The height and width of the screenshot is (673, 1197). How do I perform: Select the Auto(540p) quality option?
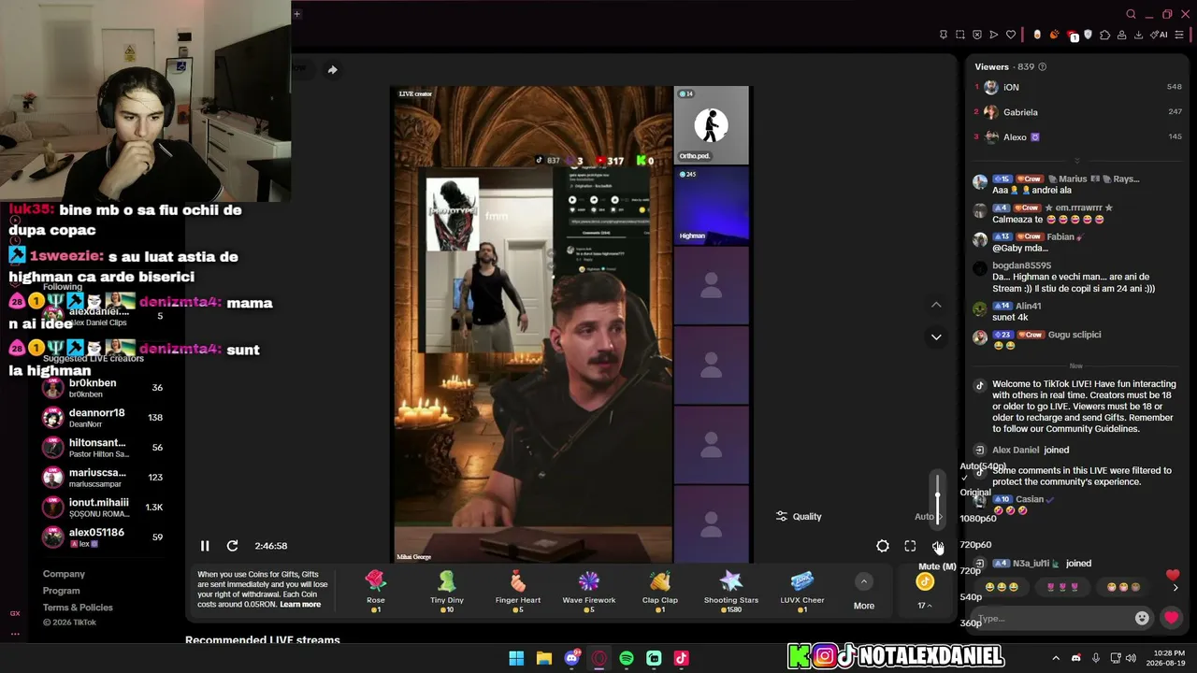tap(983, 466)
